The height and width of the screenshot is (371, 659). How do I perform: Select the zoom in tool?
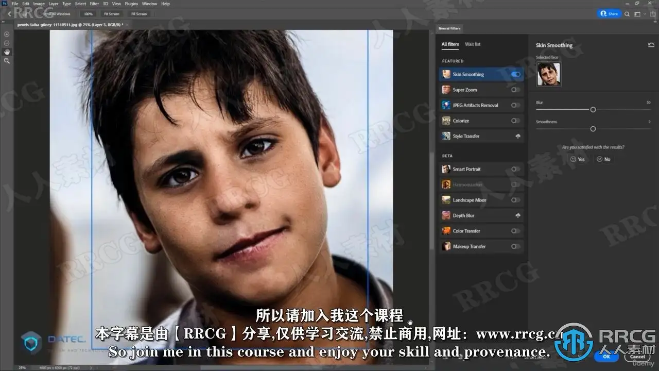pyautogui.click(x=7, y=34)
